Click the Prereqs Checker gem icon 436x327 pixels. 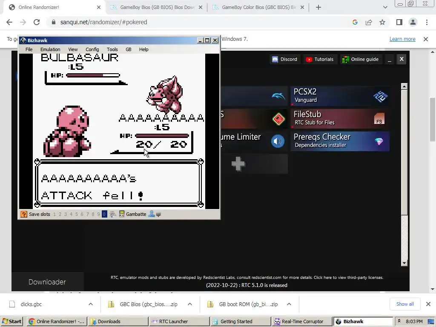point(379,141)
